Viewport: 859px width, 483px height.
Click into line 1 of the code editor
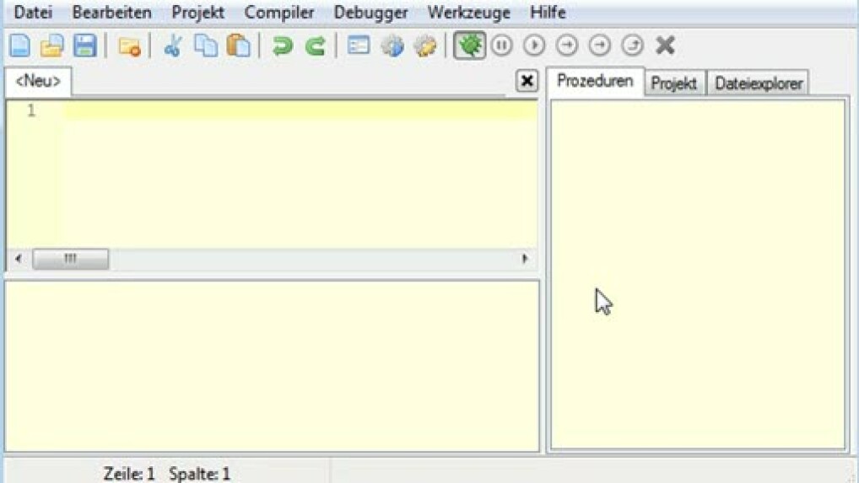295,110
